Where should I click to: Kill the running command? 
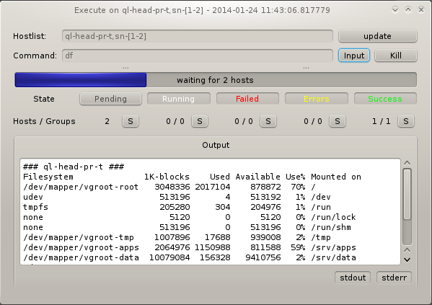click(396, 56)
